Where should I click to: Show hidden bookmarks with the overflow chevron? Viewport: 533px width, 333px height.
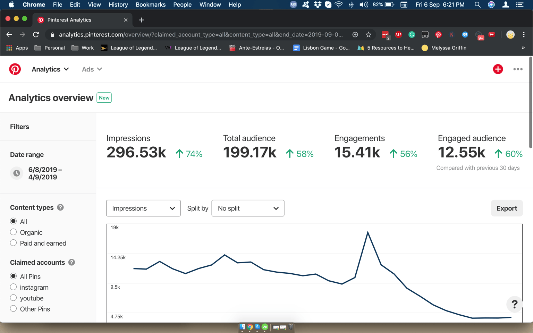523,48
